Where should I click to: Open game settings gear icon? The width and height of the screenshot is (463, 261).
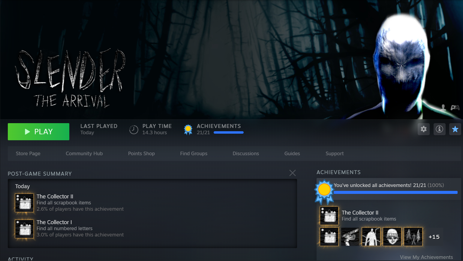coord(424,129)
